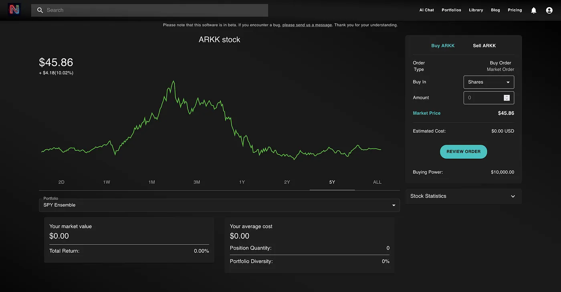Click the Portfolio Diversity row label
Viewport: 561px width, 292px height.
pos(251,261)
